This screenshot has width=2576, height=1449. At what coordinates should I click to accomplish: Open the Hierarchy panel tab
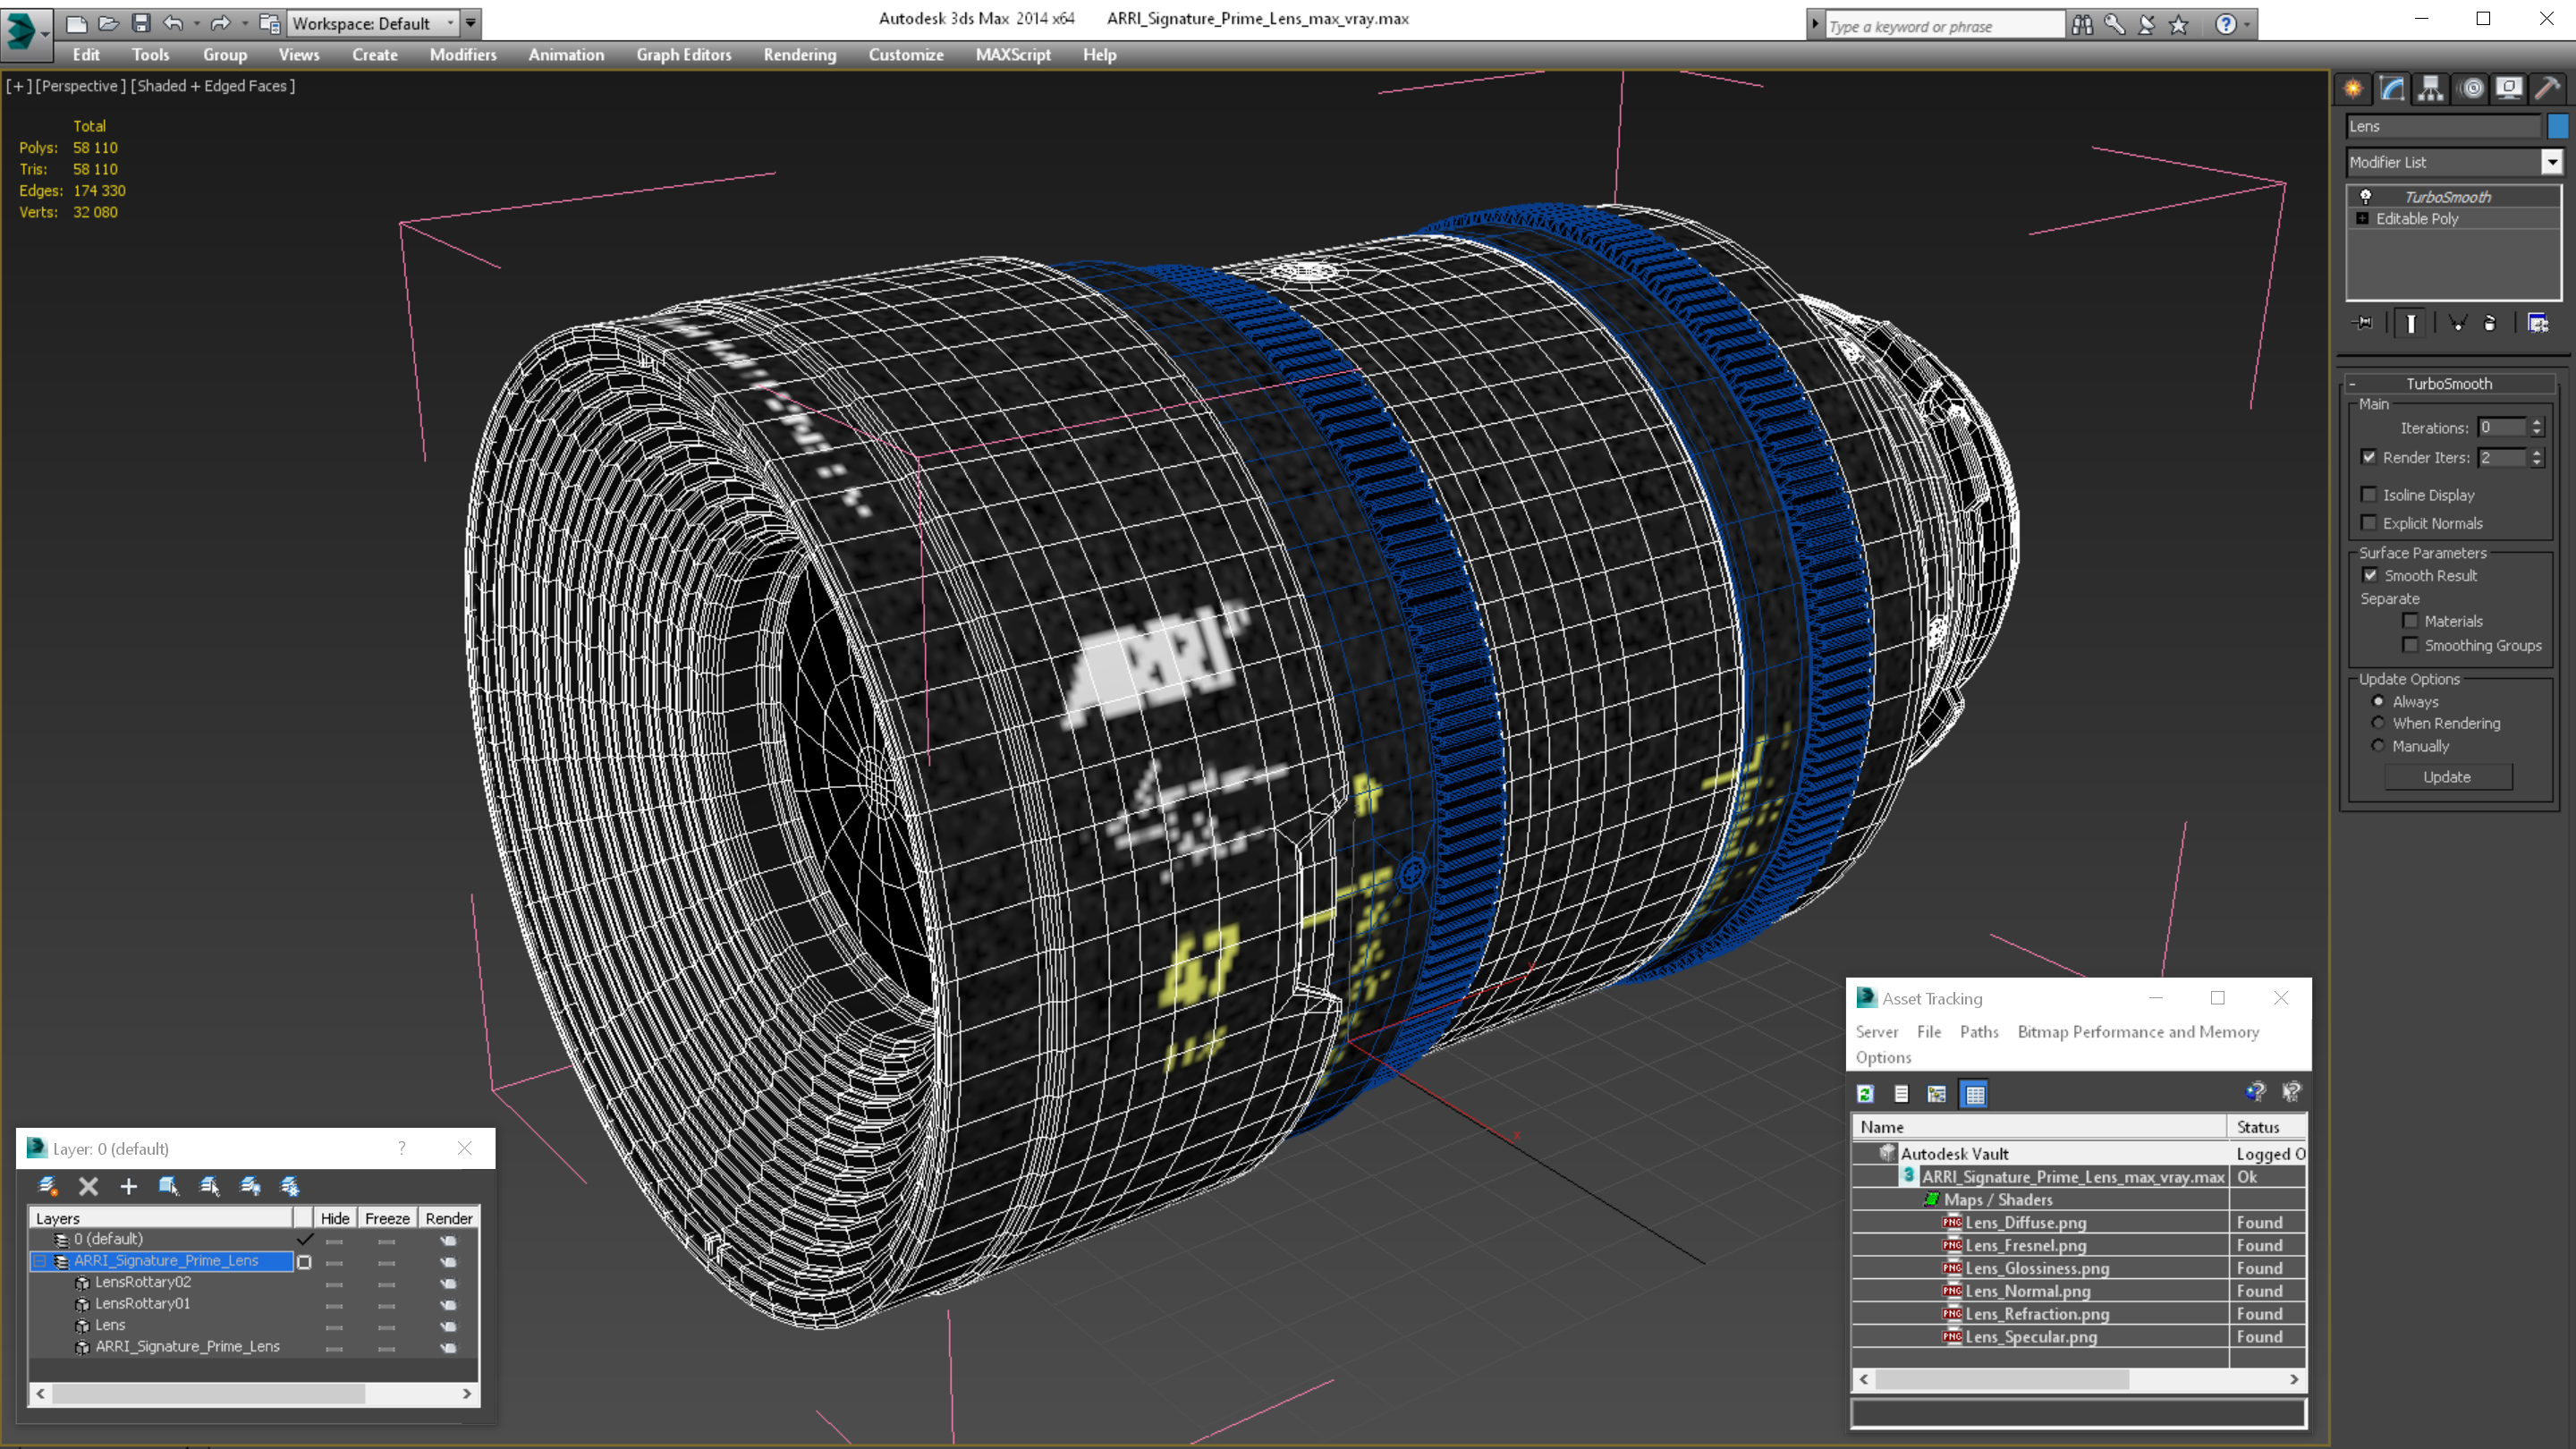pos(2431,89)
